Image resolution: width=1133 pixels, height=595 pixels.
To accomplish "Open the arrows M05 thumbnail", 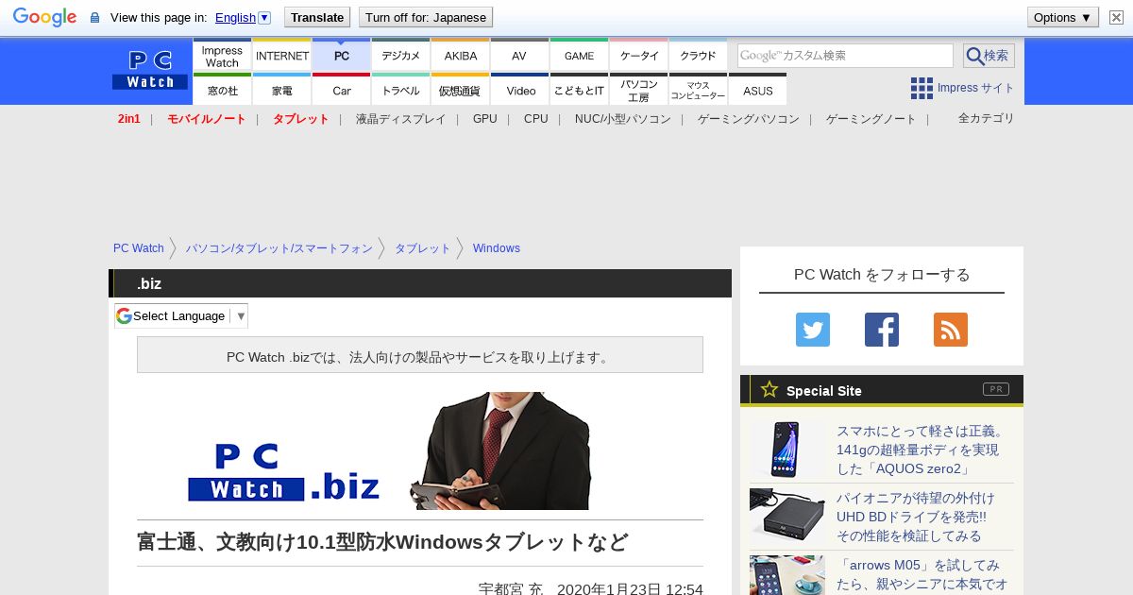I will pyautogui.click(x=787, y=575).
